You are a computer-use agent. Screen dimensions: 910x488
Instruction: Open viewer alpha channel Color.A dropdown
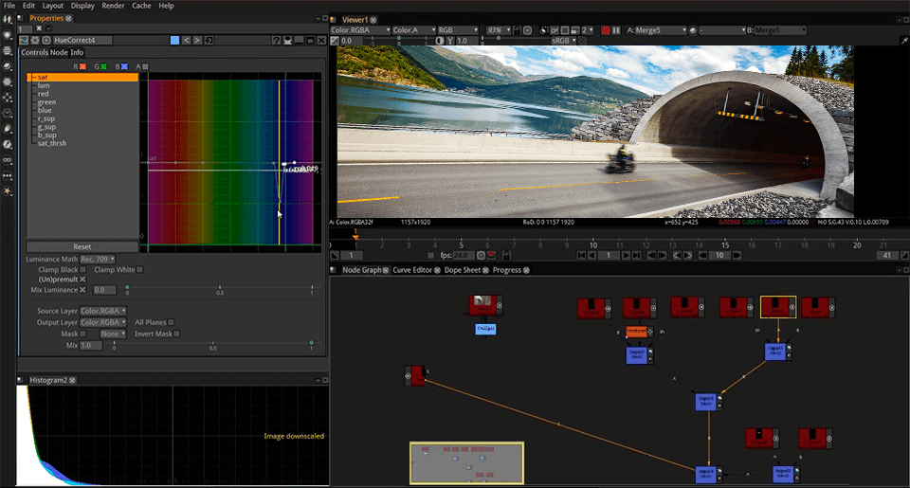414,30
